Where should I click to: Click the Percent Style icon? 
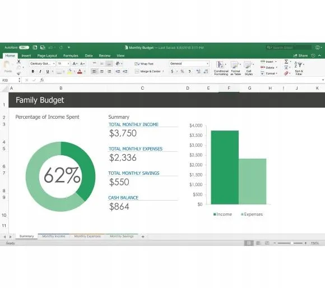pos(182,72)
